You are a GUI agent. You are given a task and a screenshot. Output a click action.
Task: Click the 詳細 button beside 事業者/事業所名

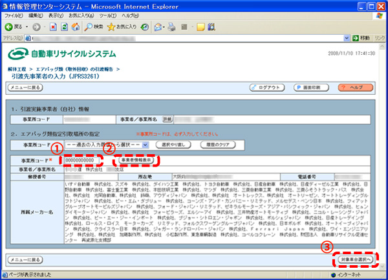click(167, 119)
